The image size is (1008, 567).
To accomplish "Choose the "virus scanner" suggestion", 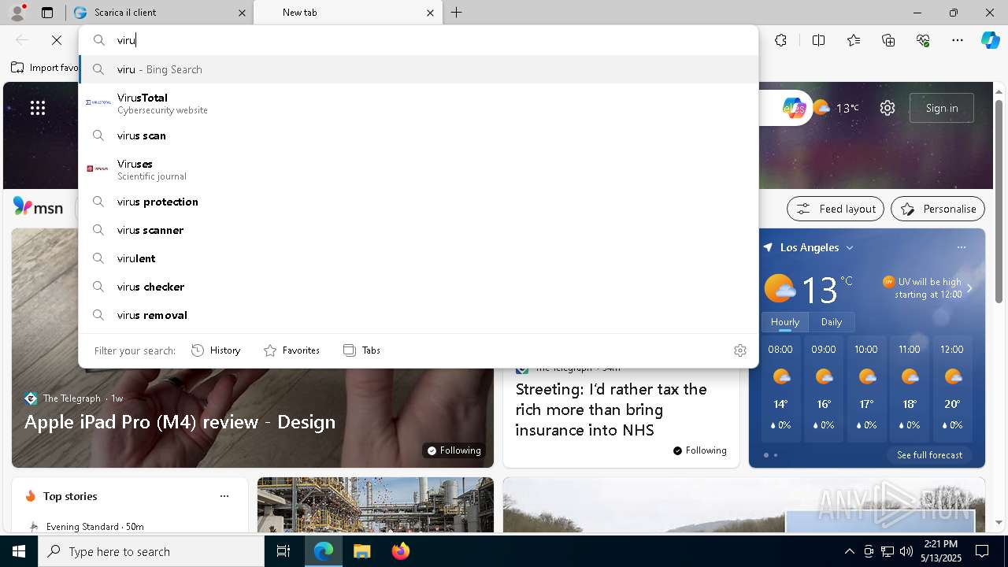I will pyautogui.click(x=418, y=230).
